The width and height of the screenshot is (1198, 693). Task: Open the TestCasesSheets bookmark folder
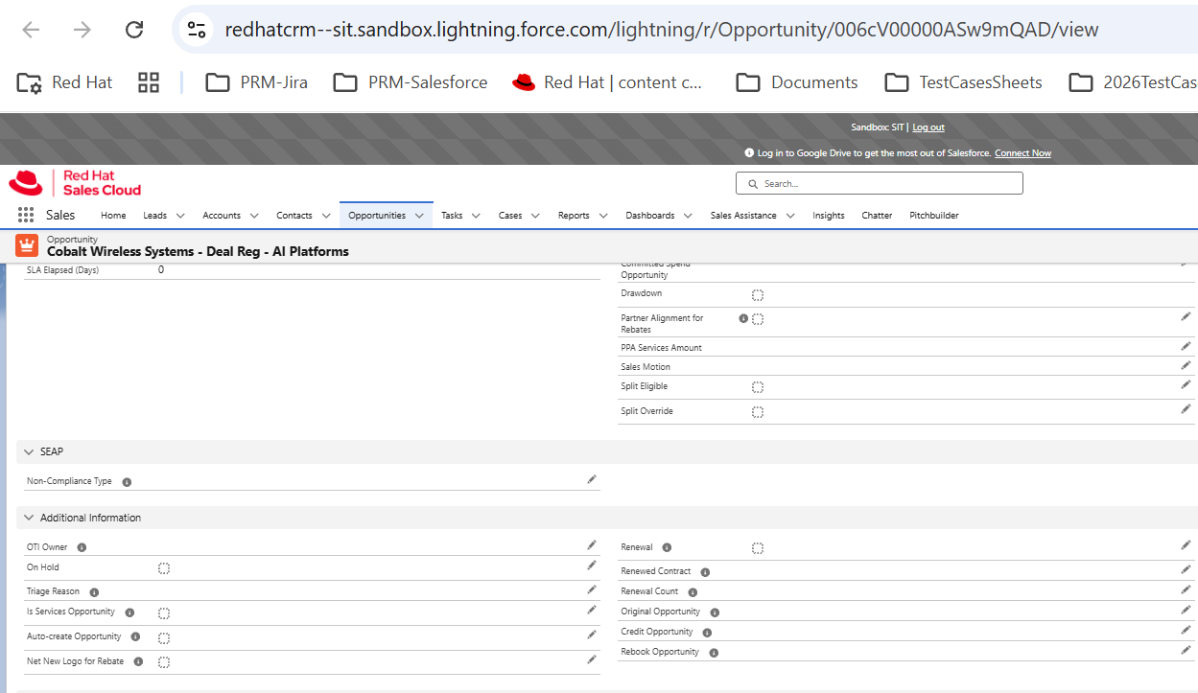coord(964,82)
